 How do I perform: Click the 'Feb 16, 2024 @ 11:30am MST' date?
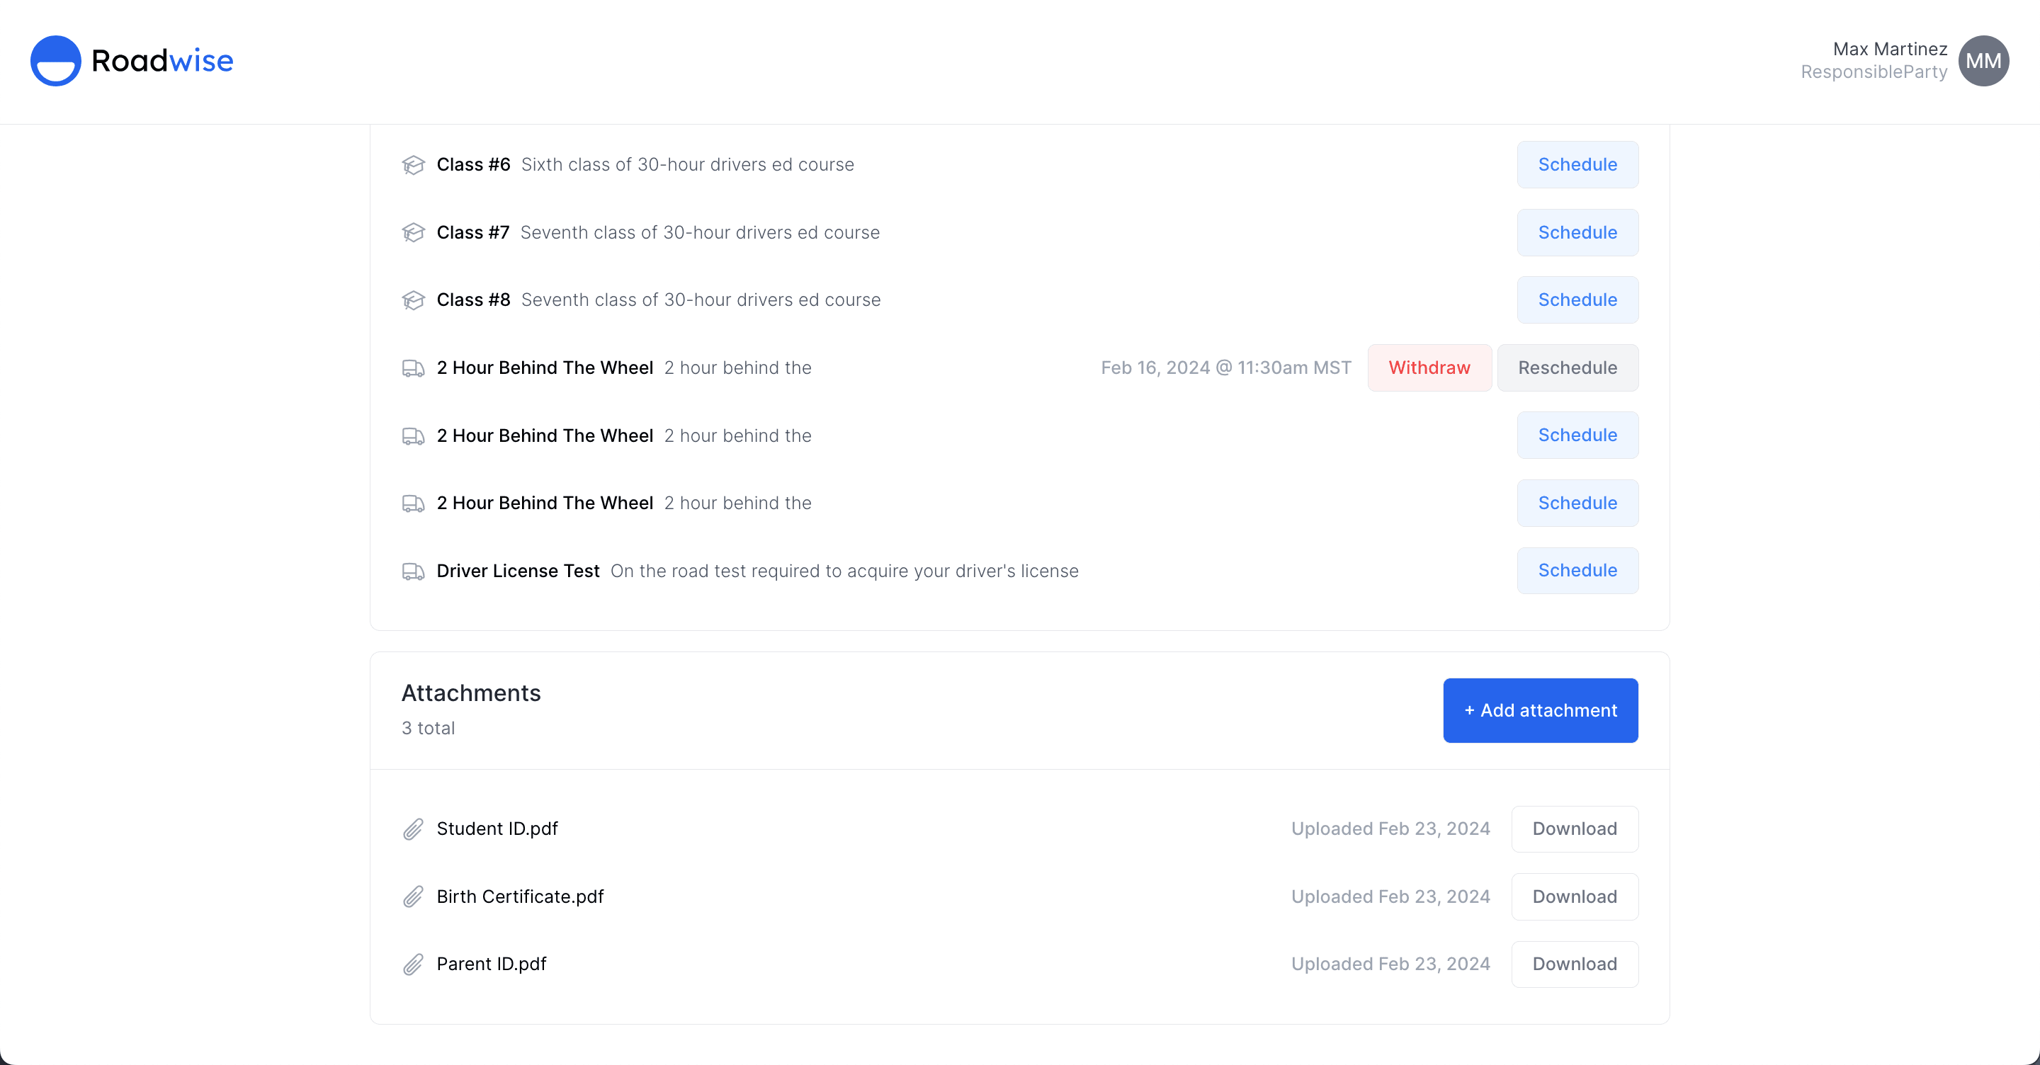pyautogui.click(x=1226, y=368)
